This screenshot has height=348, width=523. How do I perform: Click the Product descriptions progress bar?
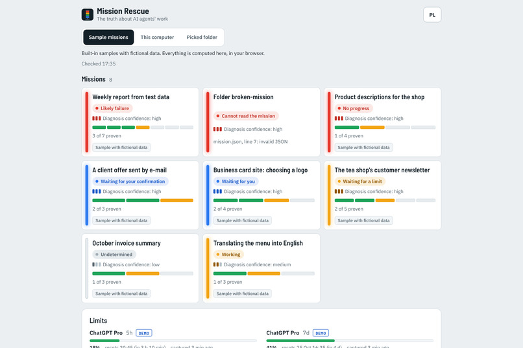pyautogui.click(x=385, y=127)
